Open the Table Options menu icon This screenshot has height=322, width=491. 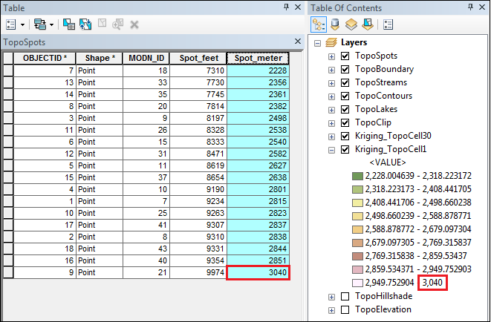tap(11, 24)
